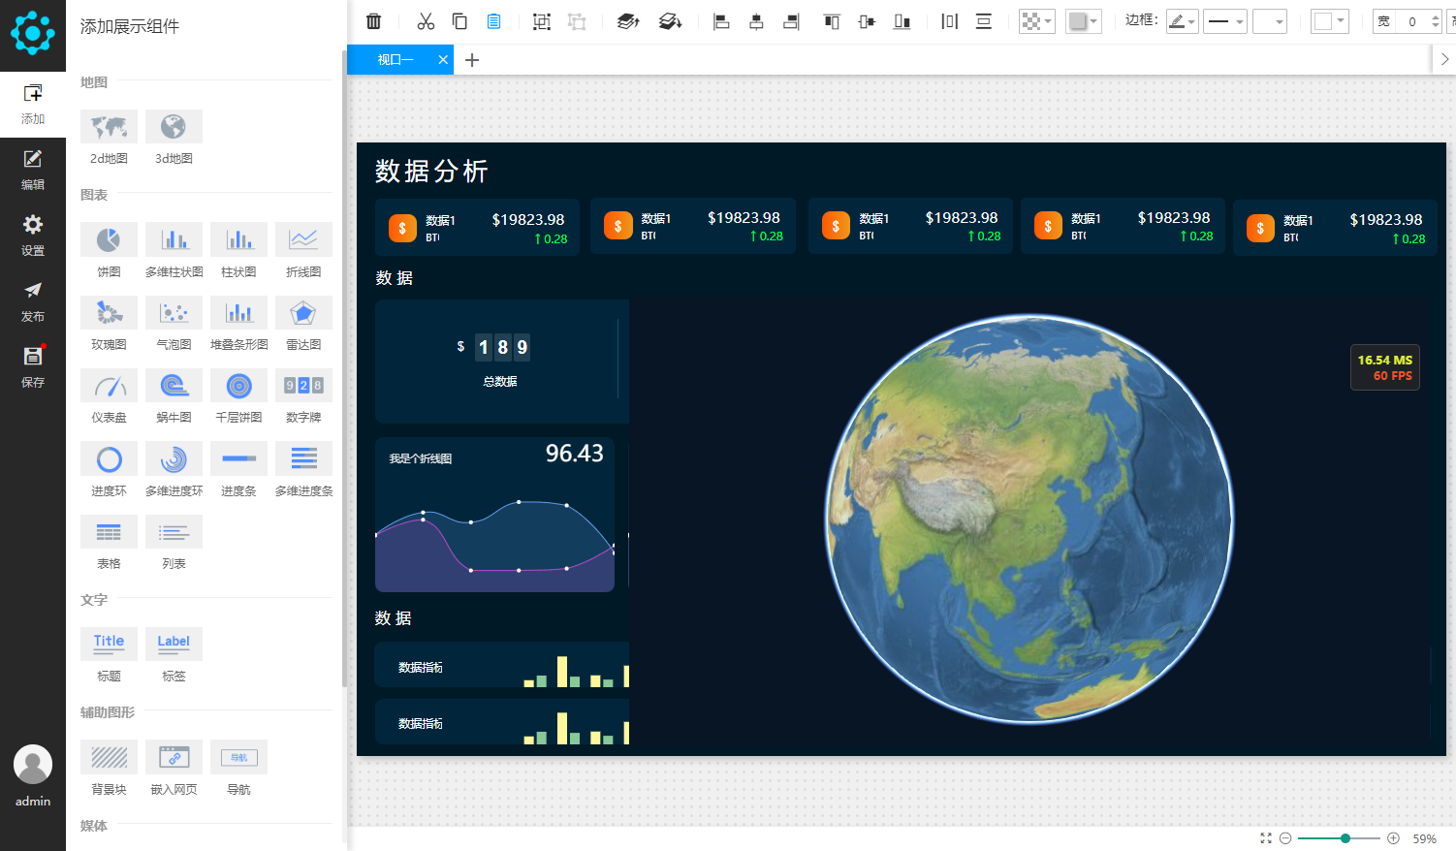Click the group elements icon
1456x851 pixels.
click(x=542, y=21)
